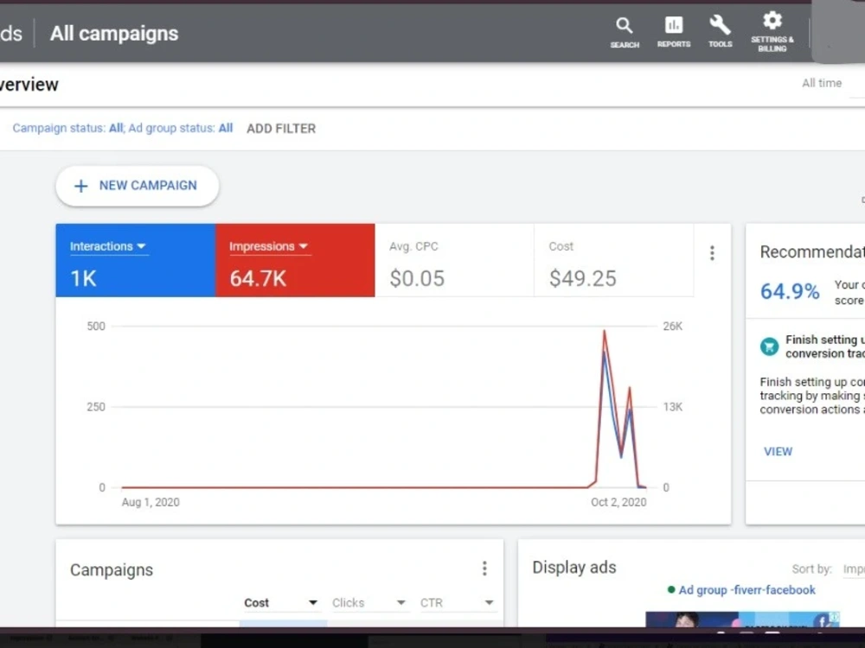Open the Sort by dropdown in Display ads
Screen dimensions: 865x648
[x=854, y=569]
